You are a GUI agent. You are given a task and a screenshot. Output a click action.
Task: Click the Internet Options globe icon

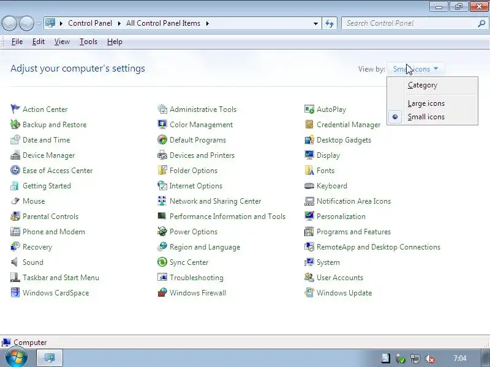162,185
